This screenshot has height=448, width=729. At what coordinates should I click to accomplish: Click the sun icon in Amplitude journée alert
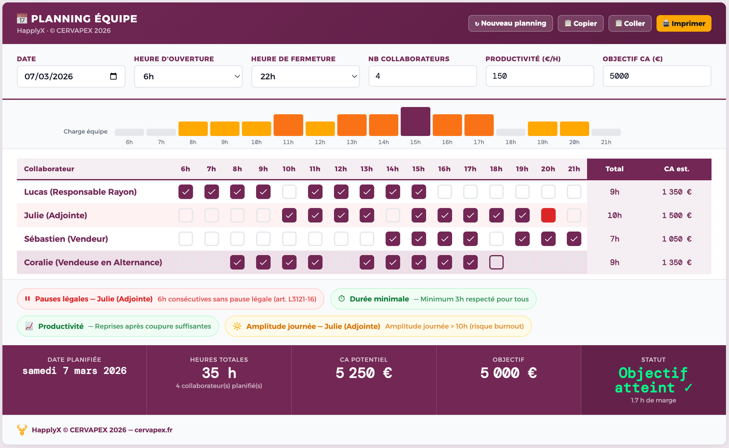(x=237, y=326)
